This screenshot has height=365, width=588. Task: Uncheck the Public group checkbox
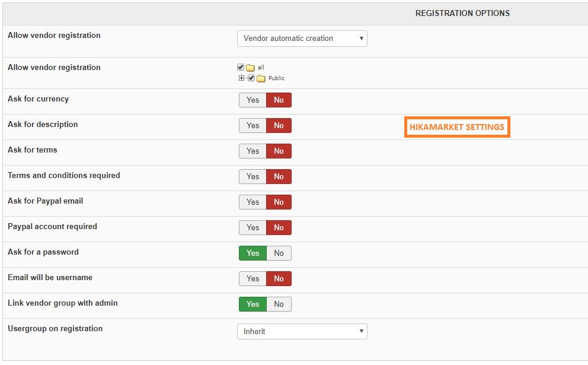point(251,78)
